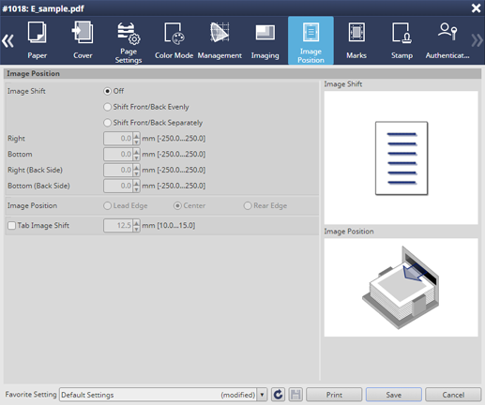This screenshot has width=485, height=405.
Task: Click the save favorite setting disk icon
Action: (x=296, y=395)
